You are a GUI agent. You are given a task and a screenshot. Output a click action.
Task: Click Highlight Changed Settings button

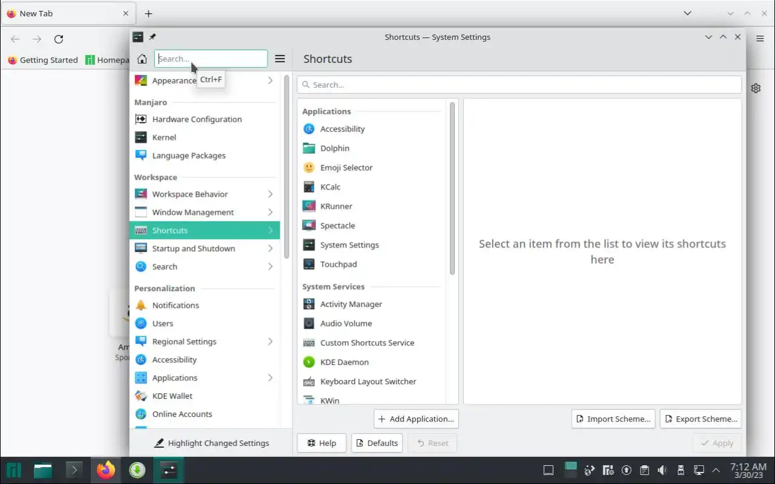point(211,443)
